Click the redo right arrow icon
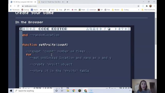The height and width of the screenshot is (93, 165). 101,29
